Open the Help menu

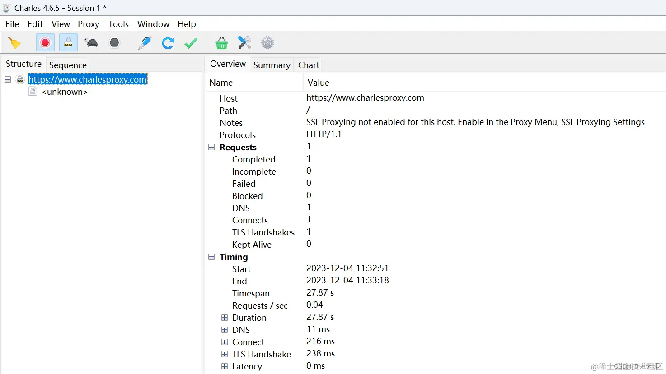(x=187, y=24)
